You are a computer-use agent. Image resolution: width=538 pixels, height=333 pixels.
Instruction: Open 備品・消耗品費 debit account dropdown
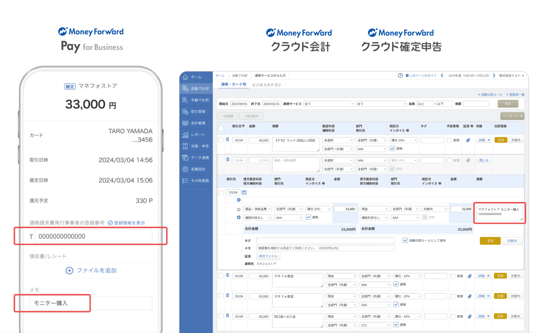click(x=257, y=209)
